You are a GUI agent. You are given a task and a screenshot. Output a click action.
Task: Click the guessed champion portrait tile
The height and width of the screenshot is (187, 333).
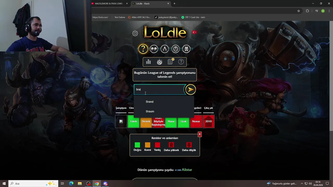(x=121, y=121)
